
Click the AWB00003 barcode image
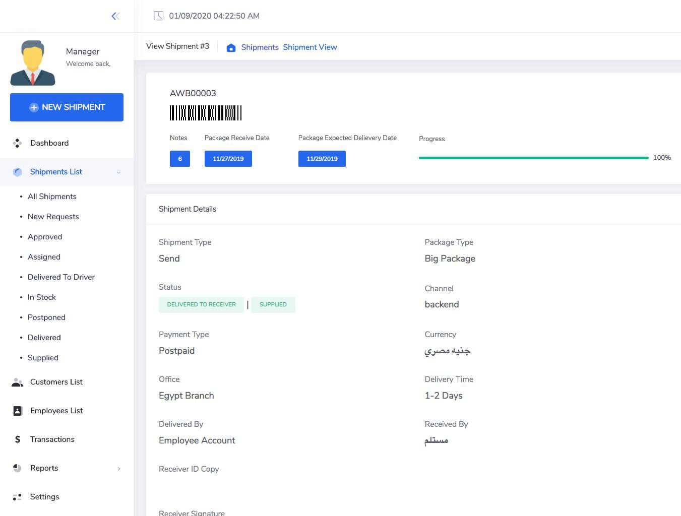pyautogui.click(x=206, y=113)
